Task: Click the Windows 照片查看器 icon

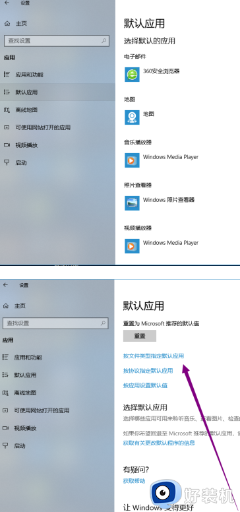Action: (132, 203)
